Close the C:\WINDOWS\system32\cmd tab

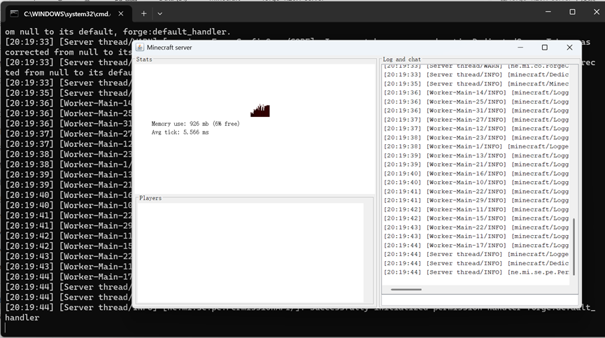tap(121, 13)
